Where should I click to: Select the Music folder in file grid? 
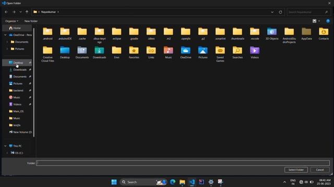(168, 52)
